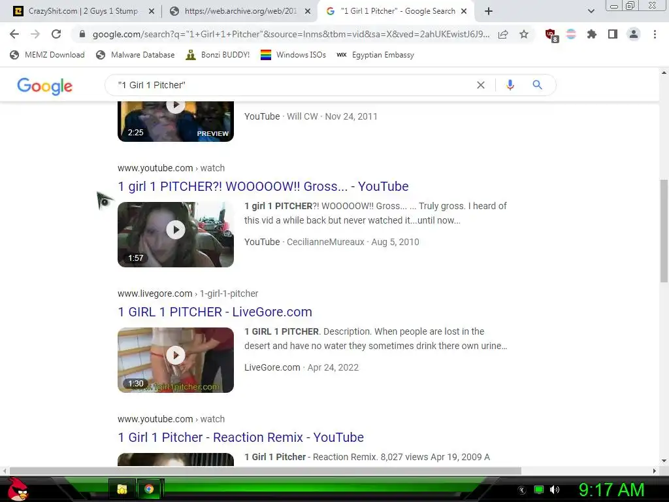
Task: Open the Malware Database bookmark
Action: click(x=135, y=55)
